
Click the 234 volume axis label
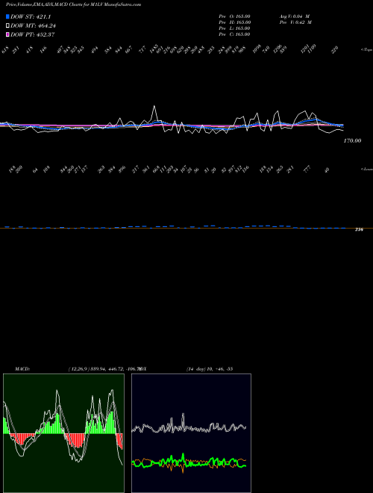359,230
